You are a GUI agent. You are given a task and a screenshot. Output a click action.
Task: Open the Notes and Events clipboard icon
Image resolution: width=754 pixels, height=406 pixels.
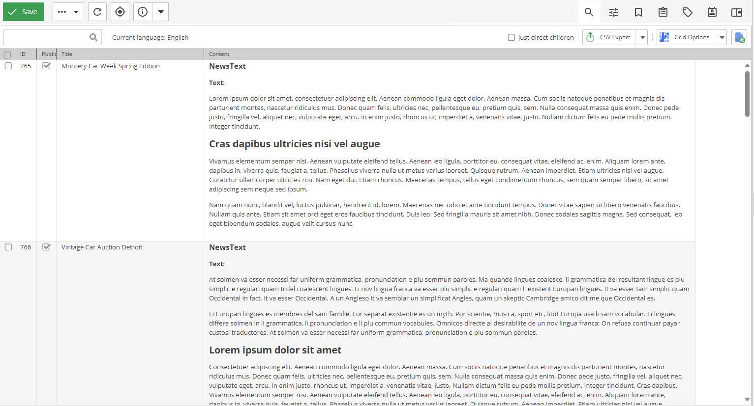663,12
